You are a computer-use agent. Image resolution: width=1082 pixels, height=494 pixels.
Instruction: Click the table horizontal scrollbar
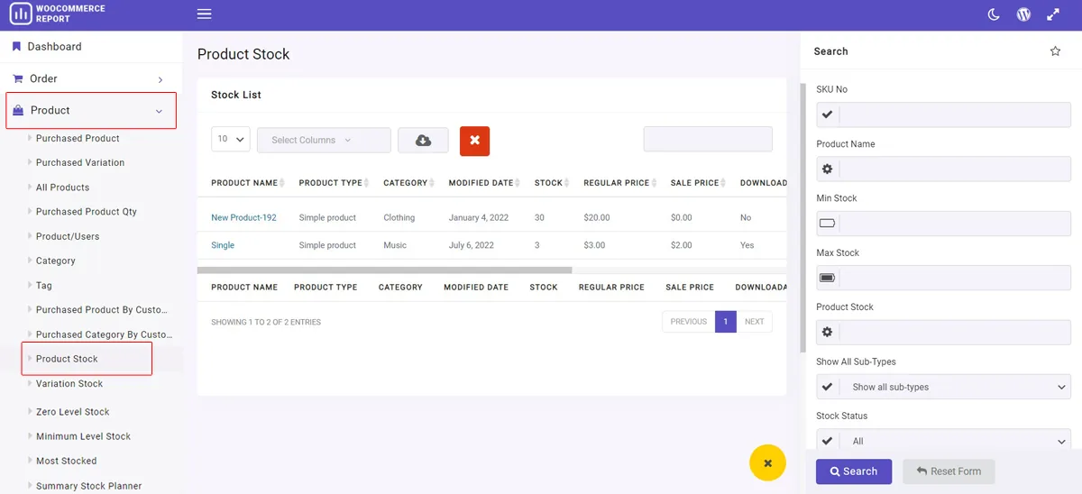384,270
